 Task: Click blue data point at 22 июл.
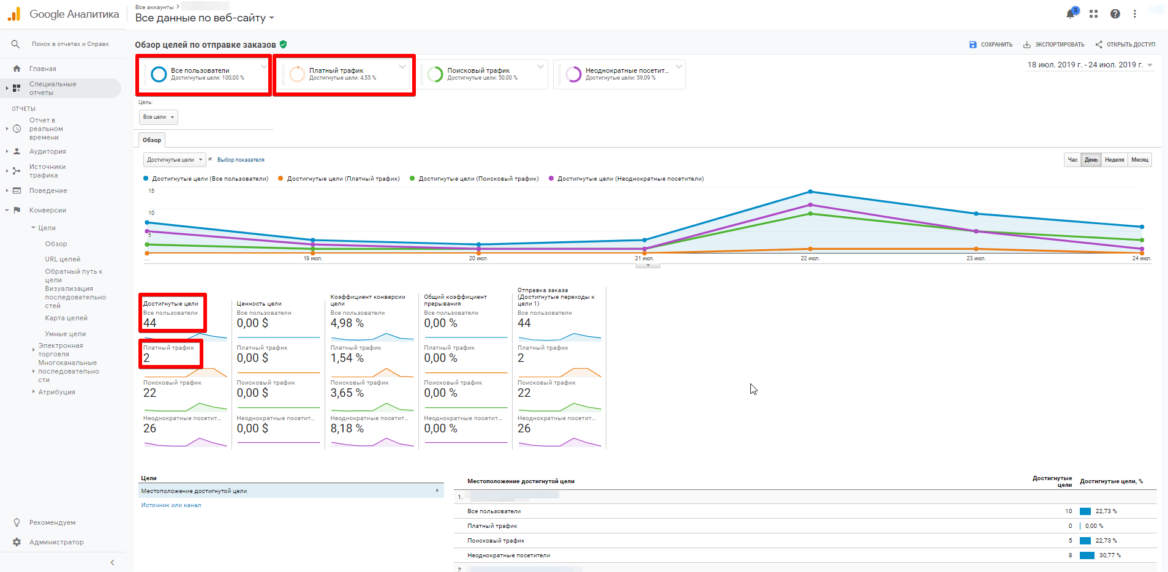(x=810, y=192)
